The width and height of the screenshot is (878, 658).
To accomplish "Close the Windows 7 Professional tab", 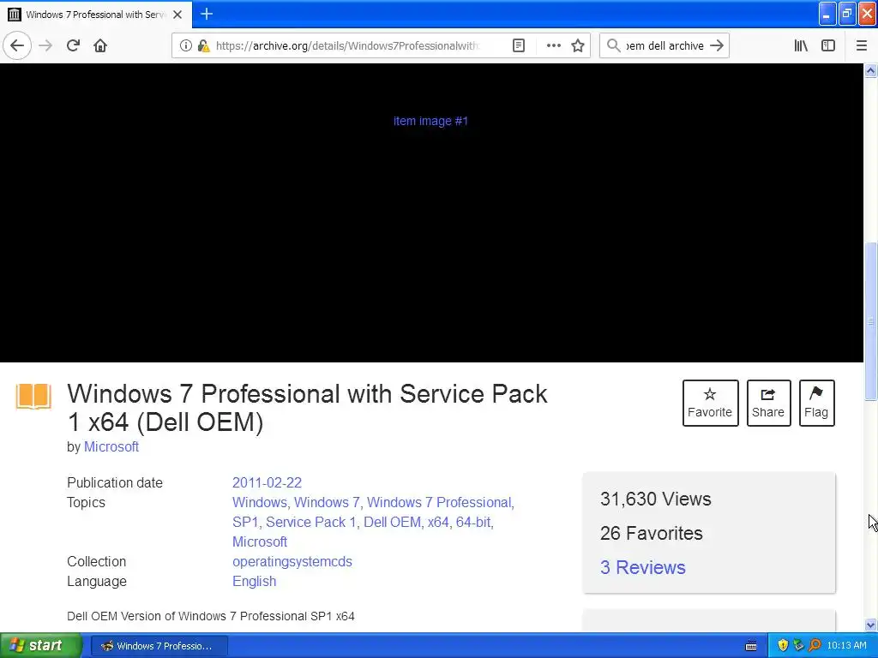I will click(x=177, y=15).
